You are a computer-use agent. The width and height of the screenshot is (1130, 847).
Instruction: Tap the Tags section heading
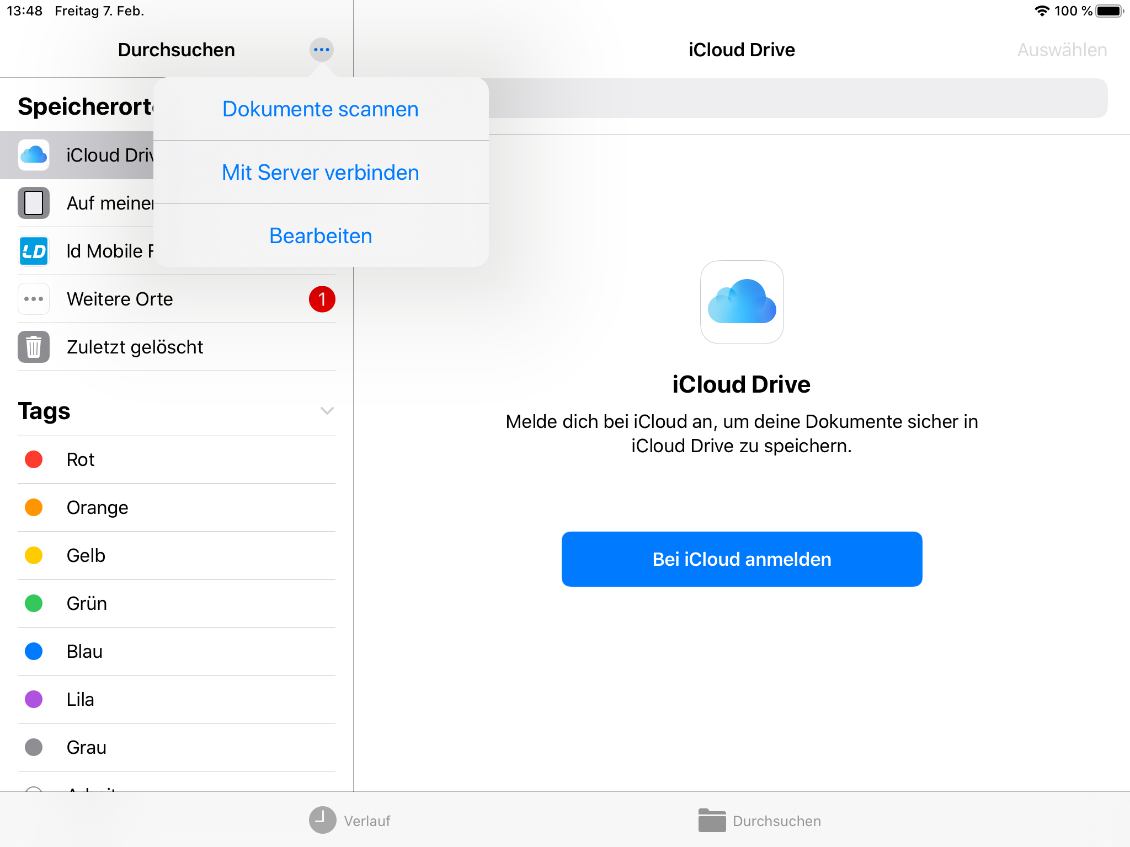tap(44, 411)
